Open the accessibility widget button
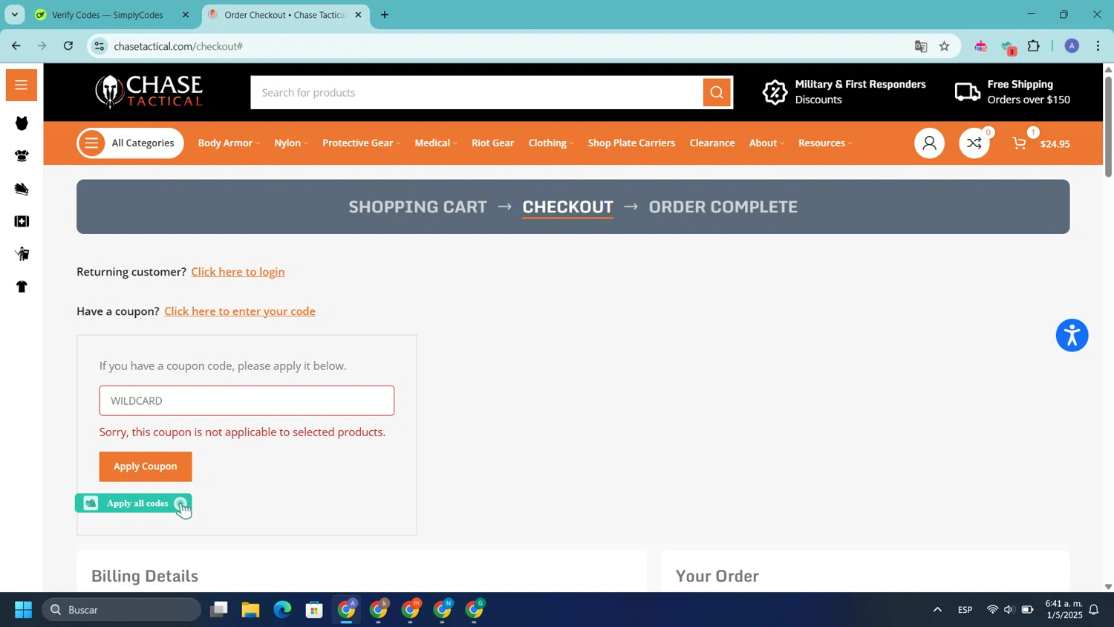The image size is (1114, 627). (x=1072, y=336)
